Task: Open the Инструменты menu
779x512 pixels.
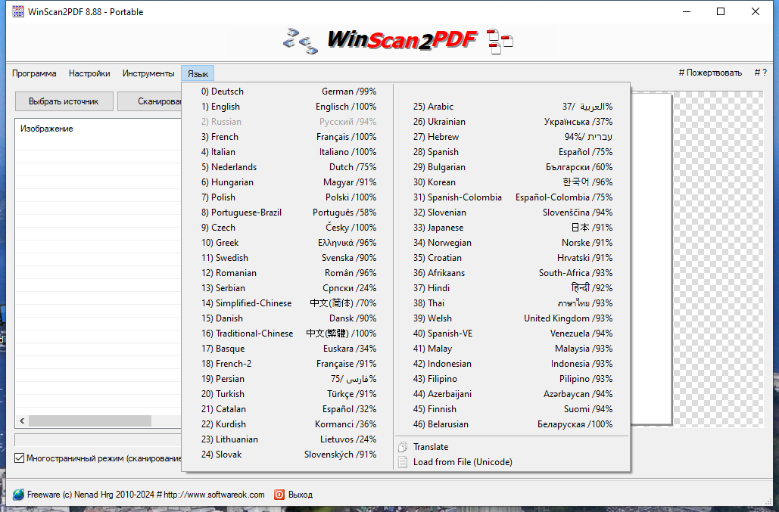Action: click(x=148, y=73)
